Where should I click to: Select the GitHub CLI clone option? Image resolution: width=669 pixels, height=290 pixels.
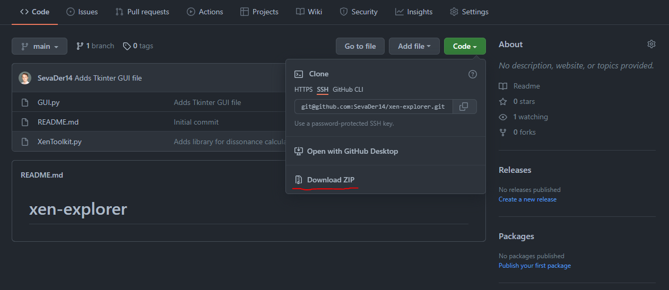[348, 90]
